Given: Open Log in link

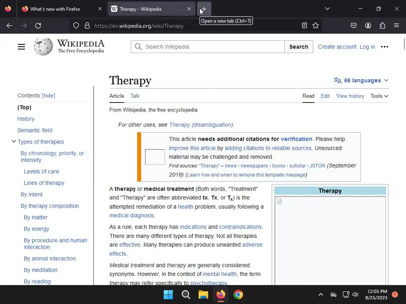Looking at the screenshot, I should [367, 47].
